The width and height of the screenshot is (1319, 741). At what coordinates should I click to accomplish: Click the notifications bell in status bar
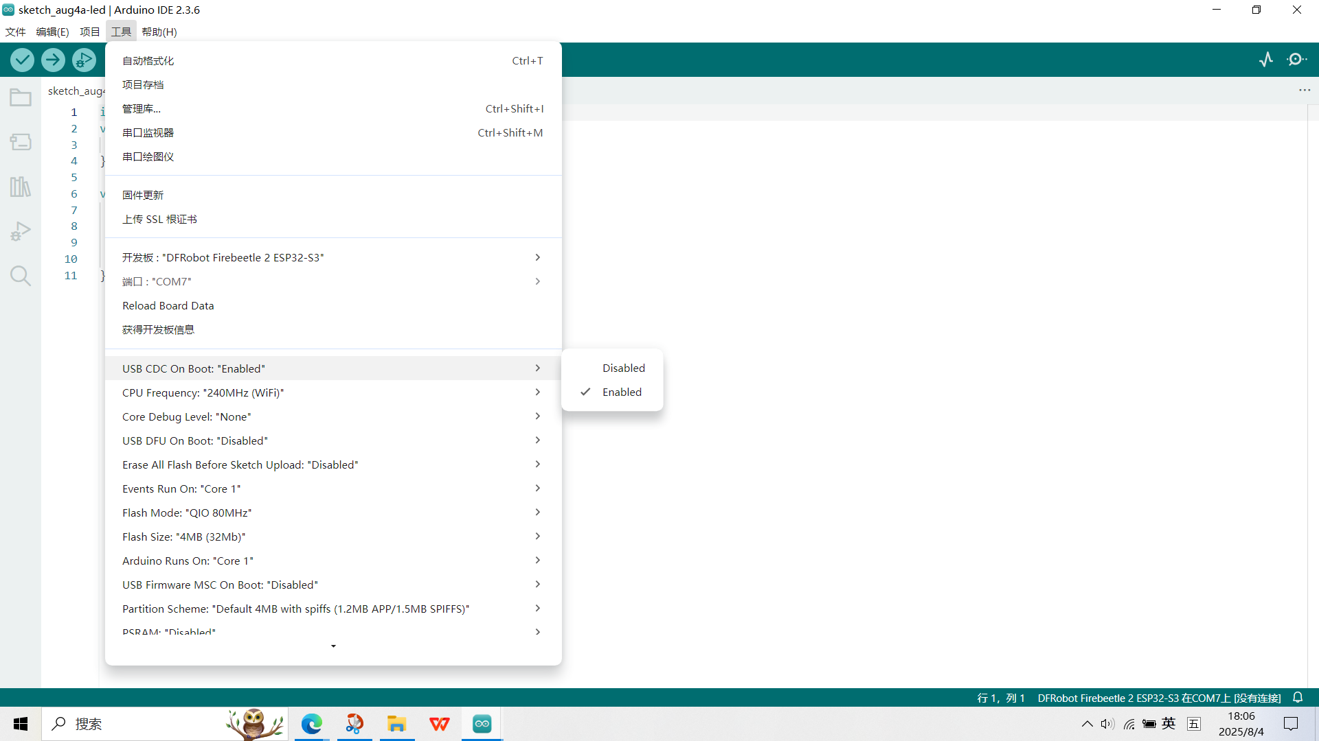point(1298,698)
